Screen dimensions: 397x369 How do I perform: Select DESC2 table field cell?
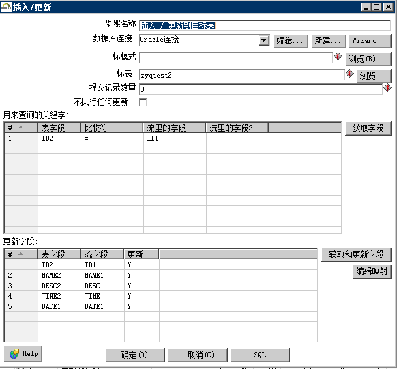(x=59, y=286)
